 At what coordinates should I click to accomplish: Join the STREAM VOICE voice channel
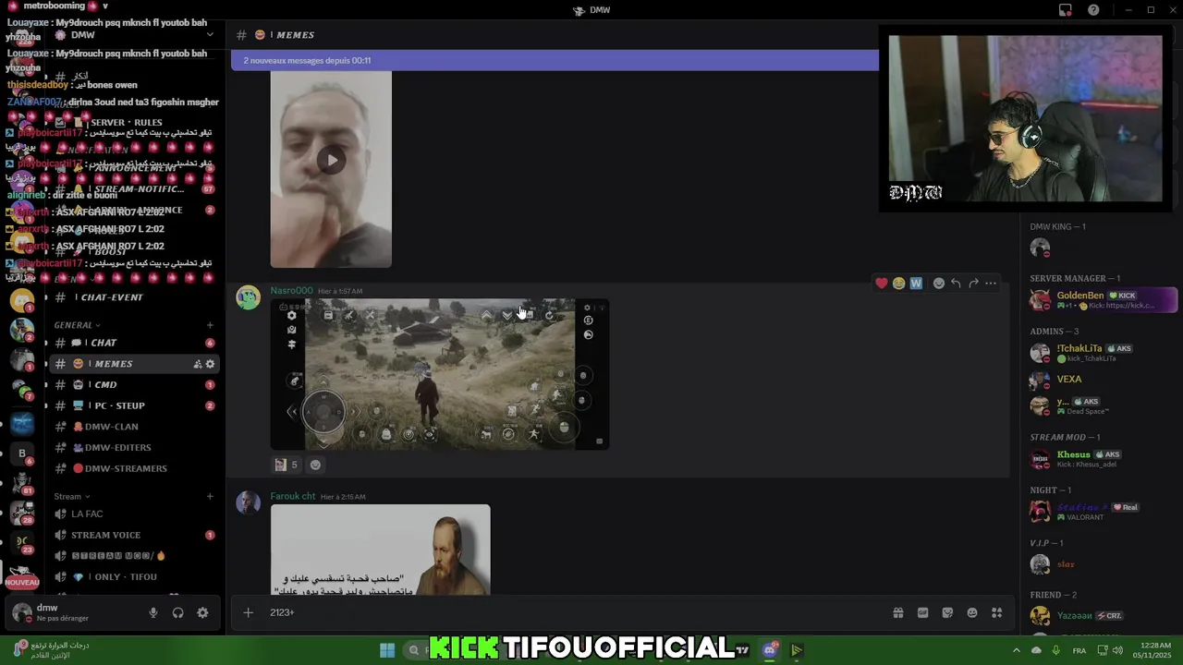[134, 535]
